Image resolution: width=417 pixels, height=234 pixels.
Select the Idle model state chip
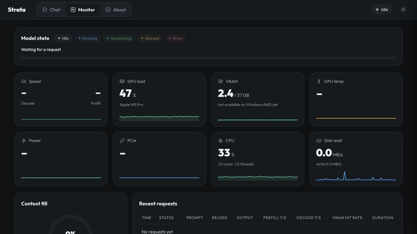[x=63, y=38]
